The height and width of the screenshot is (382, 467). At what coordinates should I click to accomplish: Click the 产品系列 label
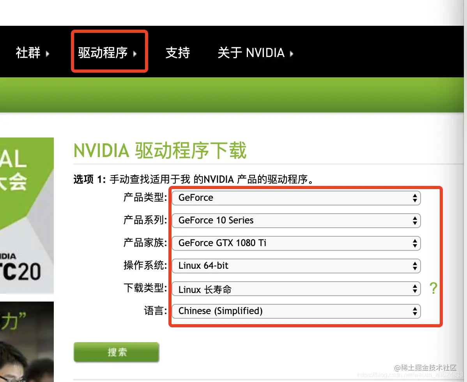(x=145, y=220)
